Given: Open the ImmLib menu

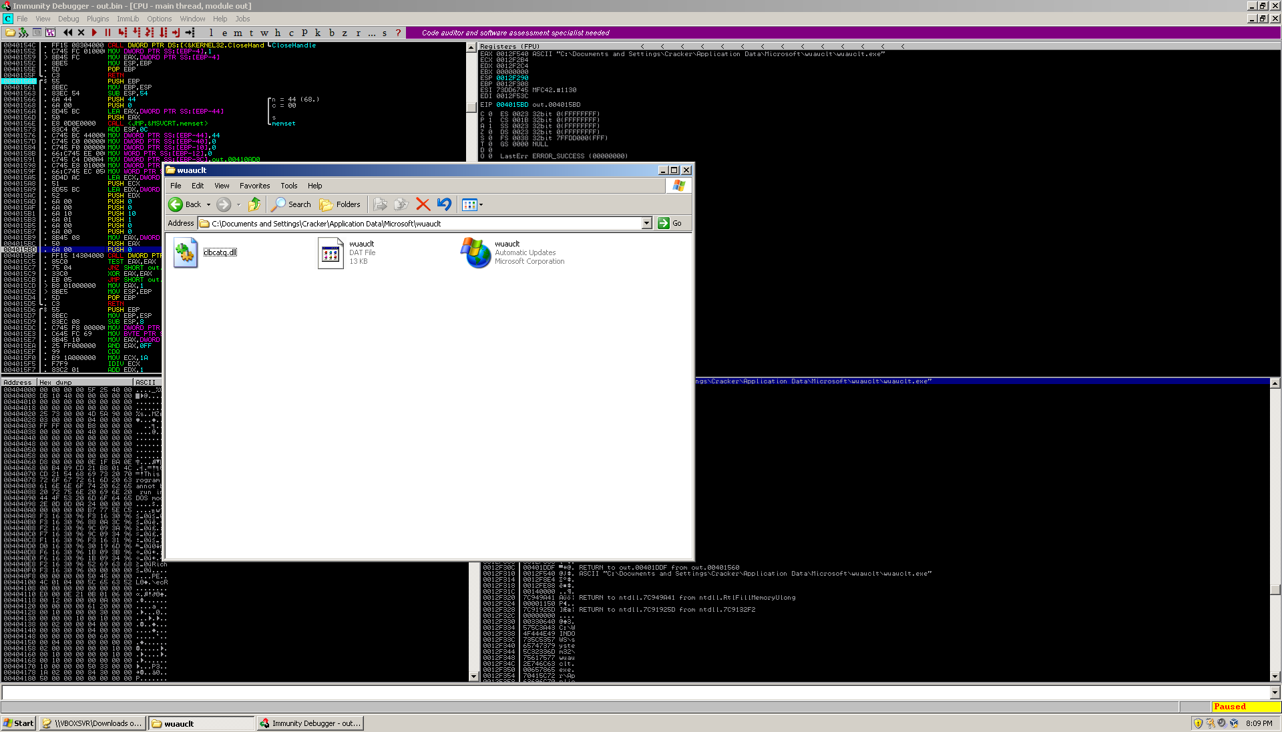Looking at the screenshot, I should click(x=128, y=19).
